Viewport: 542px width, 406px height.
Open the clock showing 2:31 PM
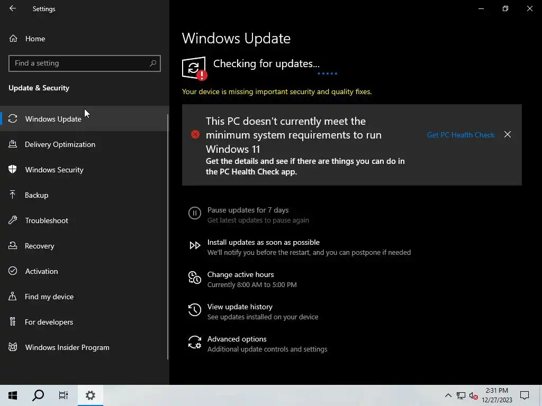[x=497, y=395]
